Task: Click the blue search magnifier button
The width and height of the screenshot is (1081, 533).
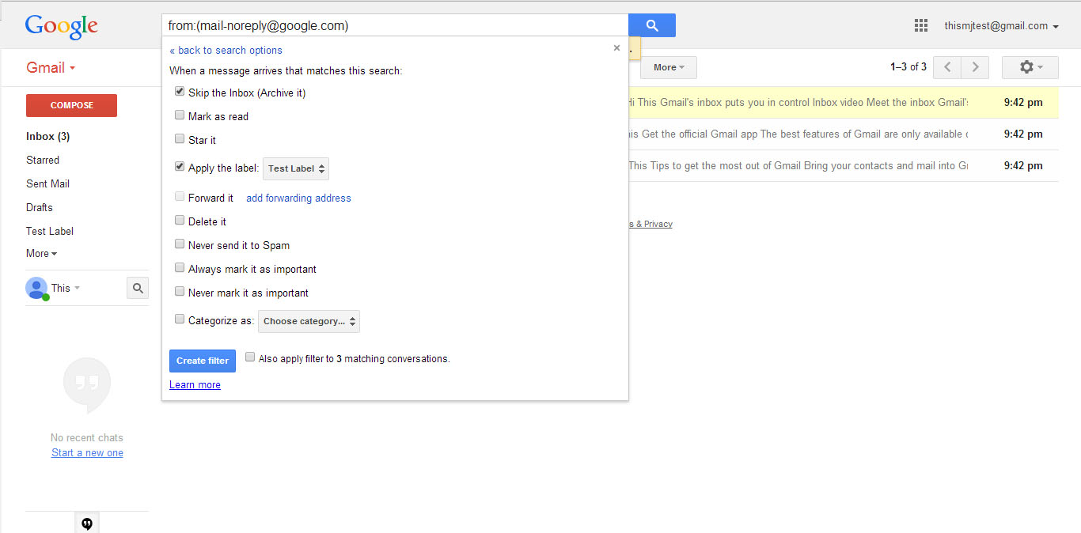Action: 652,25
